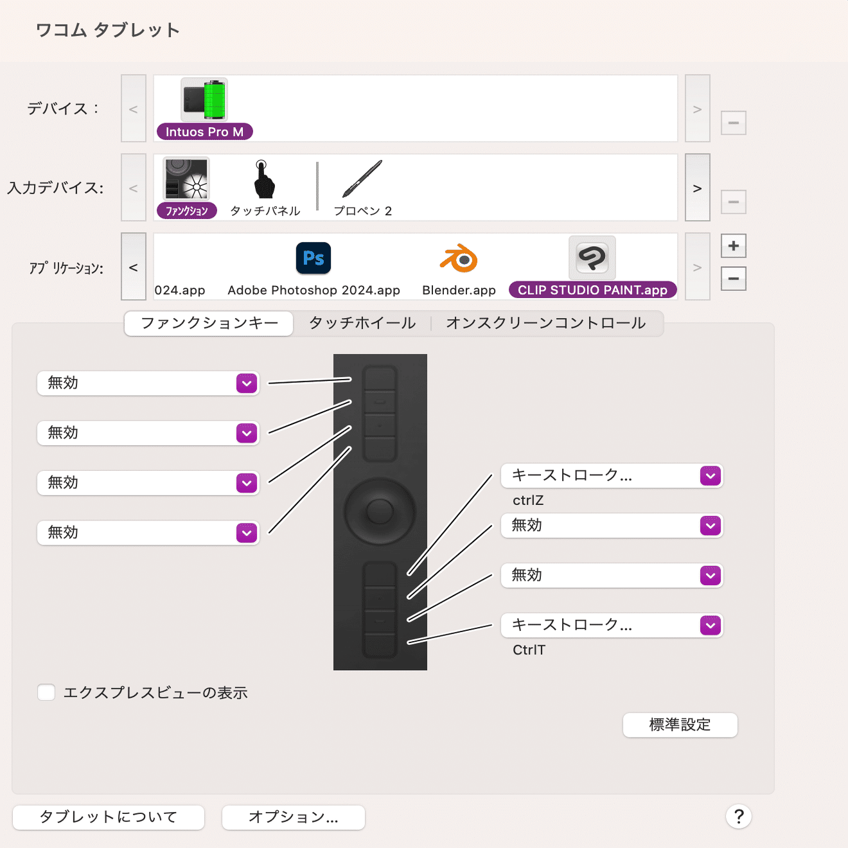Image resolution: width=848 pixels, height=848 pixels.
Task: Open the 無効 dropdown below ctrlZ
Action: (611, 526)
